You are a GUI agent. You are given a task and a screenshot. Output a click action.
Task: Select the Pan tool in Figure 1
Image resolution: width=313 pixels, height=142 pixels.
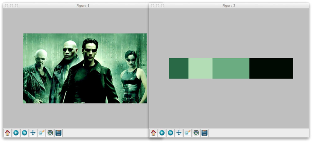point(33,133)
